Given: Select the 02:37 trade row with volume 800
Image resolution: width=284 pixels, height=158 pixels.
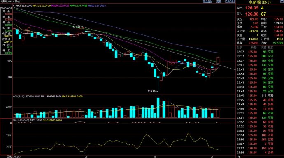Looking at the screenshot, I should [260, 56].
